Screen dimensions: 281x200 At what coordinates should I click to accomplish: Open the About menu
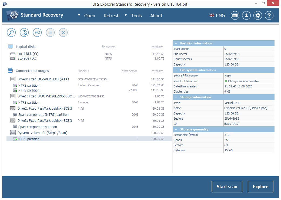pos(156,16)
